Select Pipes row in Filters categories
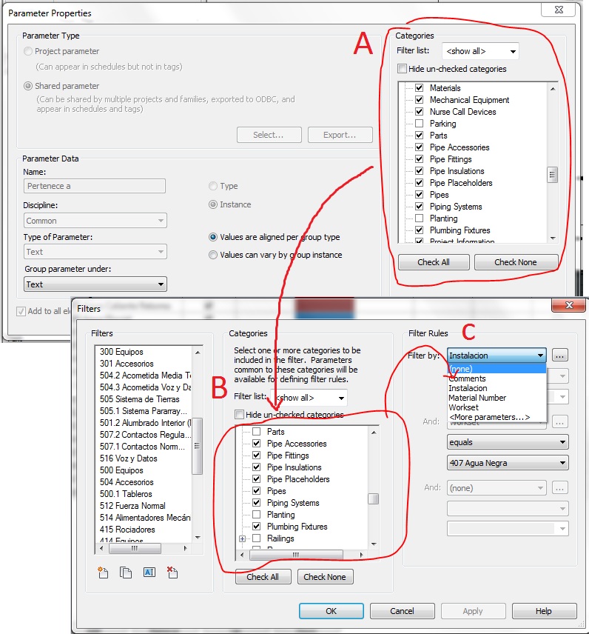The width and height of the screenshot is (589, 634). tap(276, 491)
